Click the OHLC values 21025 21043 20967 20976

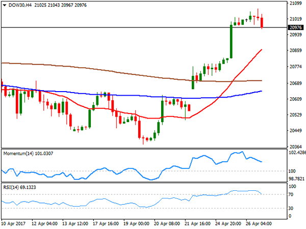coord(60,5)
